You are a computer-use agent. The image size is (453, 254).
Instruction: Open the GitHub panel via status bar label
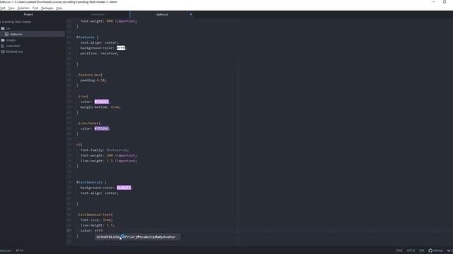(x=437, y=250)
